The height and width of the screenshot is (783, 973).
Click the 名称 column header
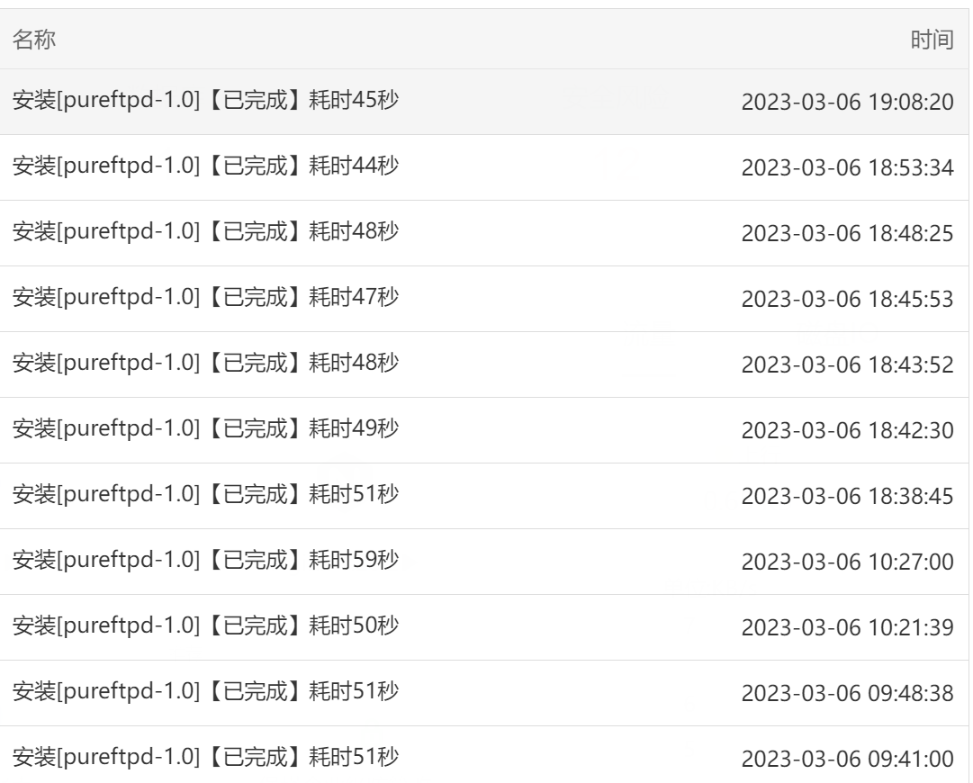[x=34, y=39]
